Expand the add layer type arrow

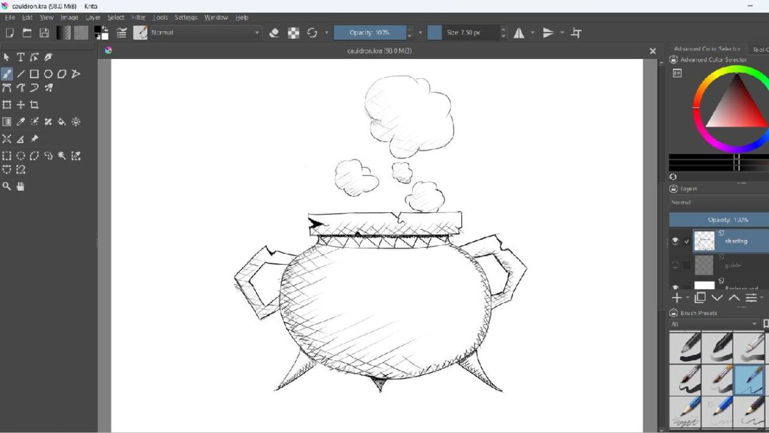point(687,298)
